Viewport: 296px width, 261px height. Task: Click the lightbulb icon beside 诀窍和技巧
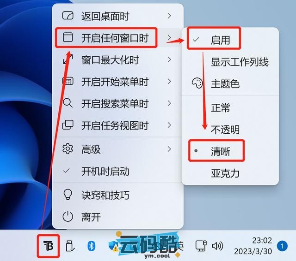coord(68,195)
